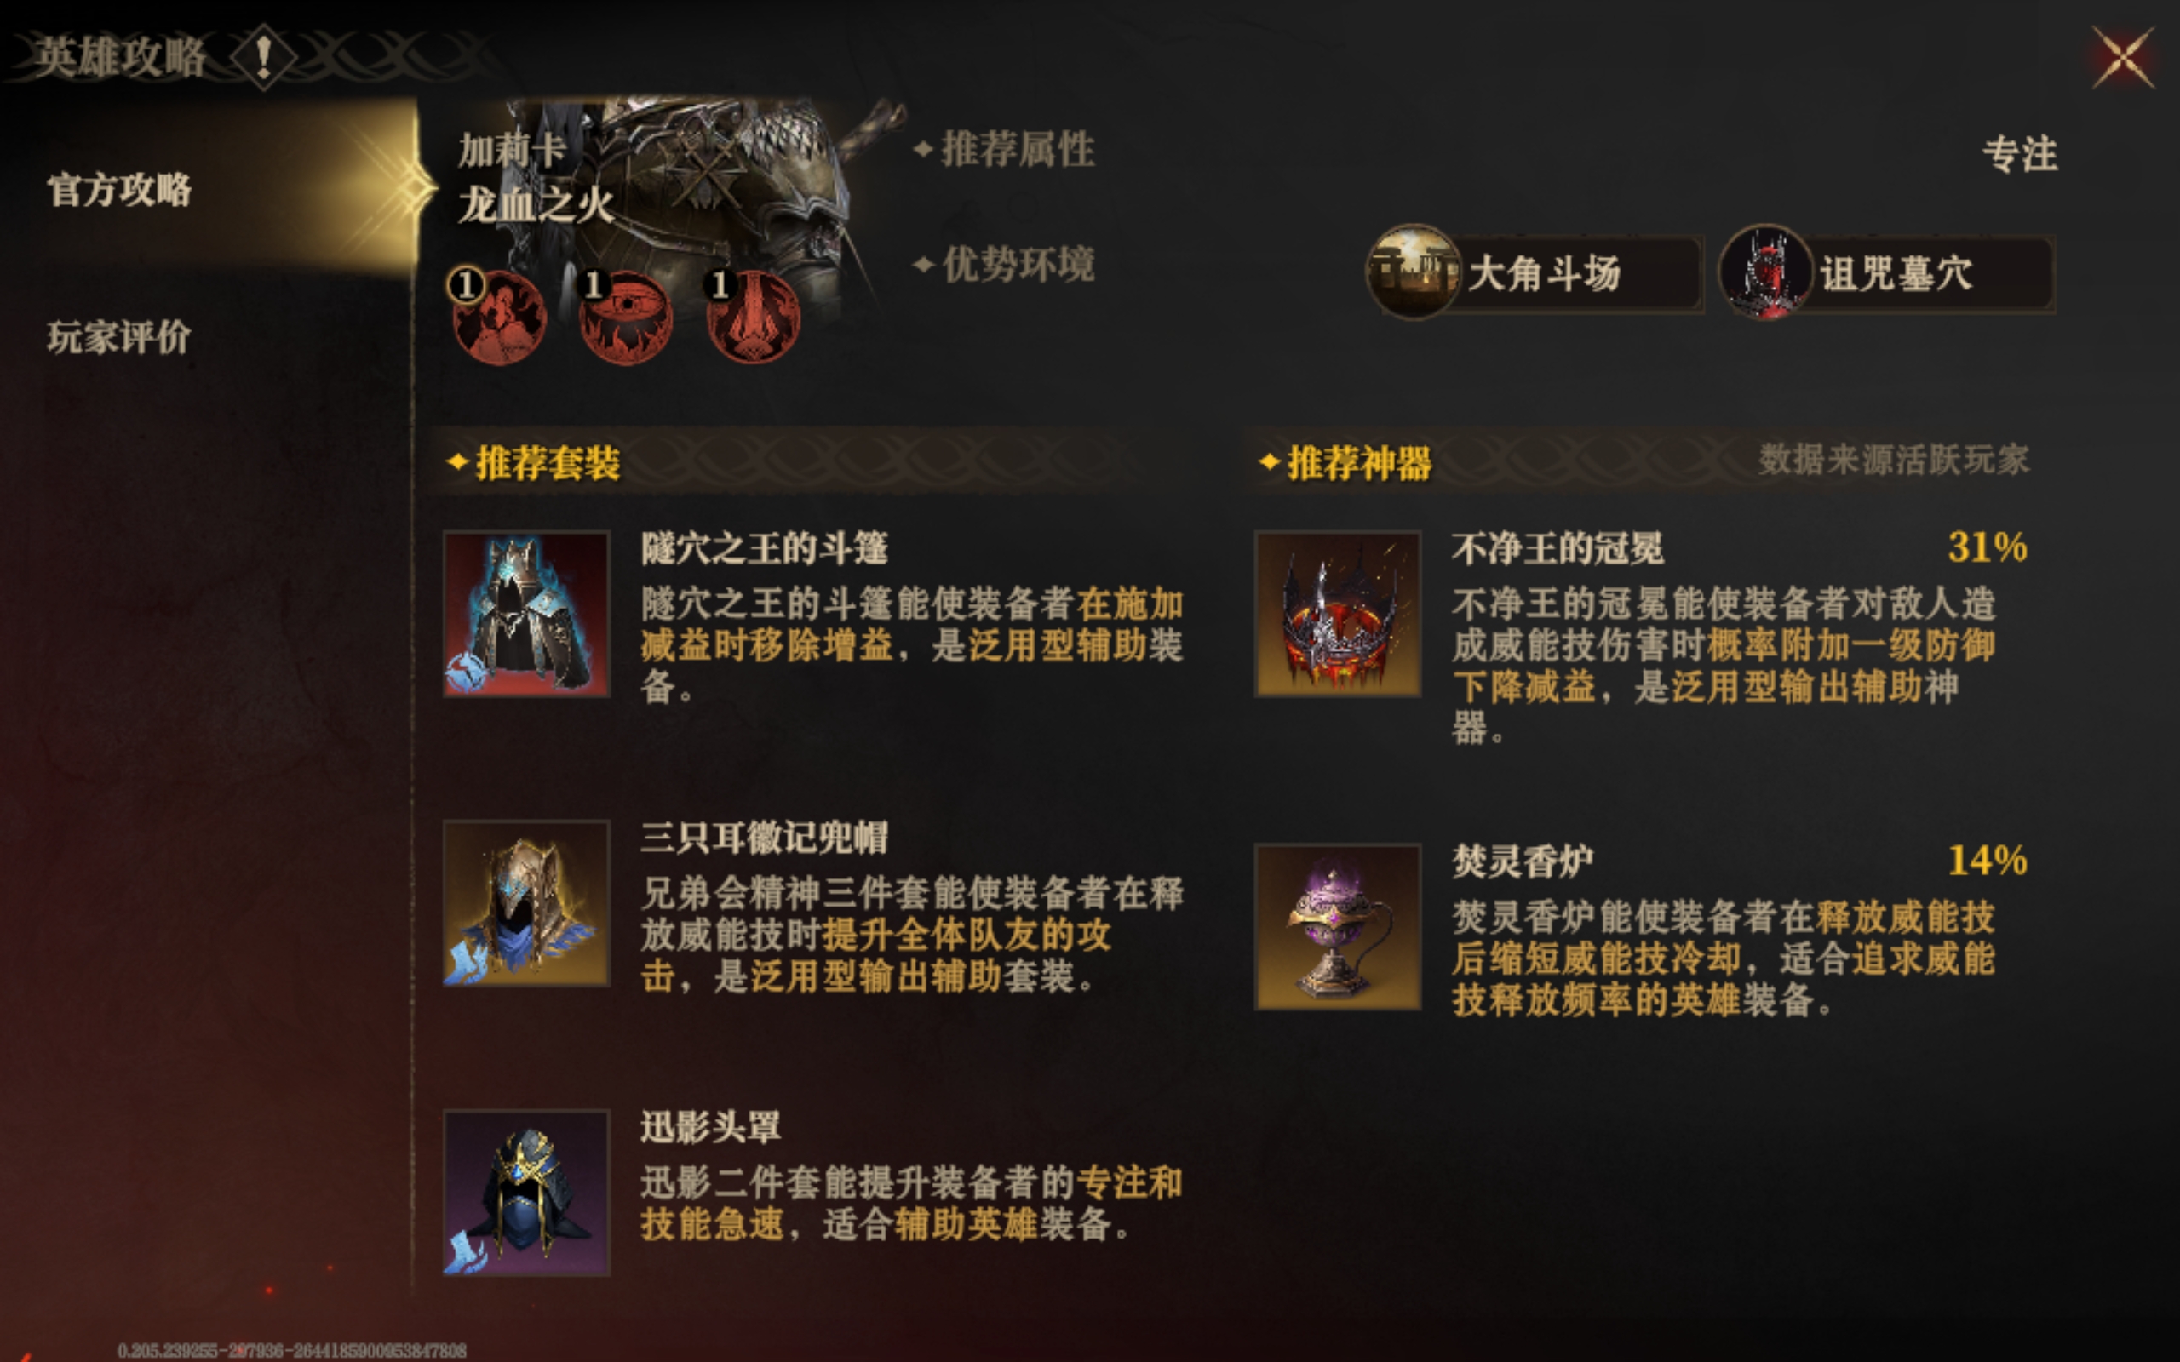Open the 不净王的冠冕 crown artifact icon

[1338, 614]
